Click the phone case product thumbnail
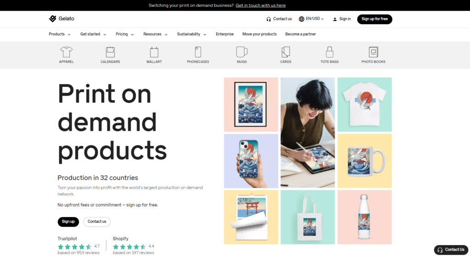The height and width of the screenshot is (256, 470). point(251,161)
